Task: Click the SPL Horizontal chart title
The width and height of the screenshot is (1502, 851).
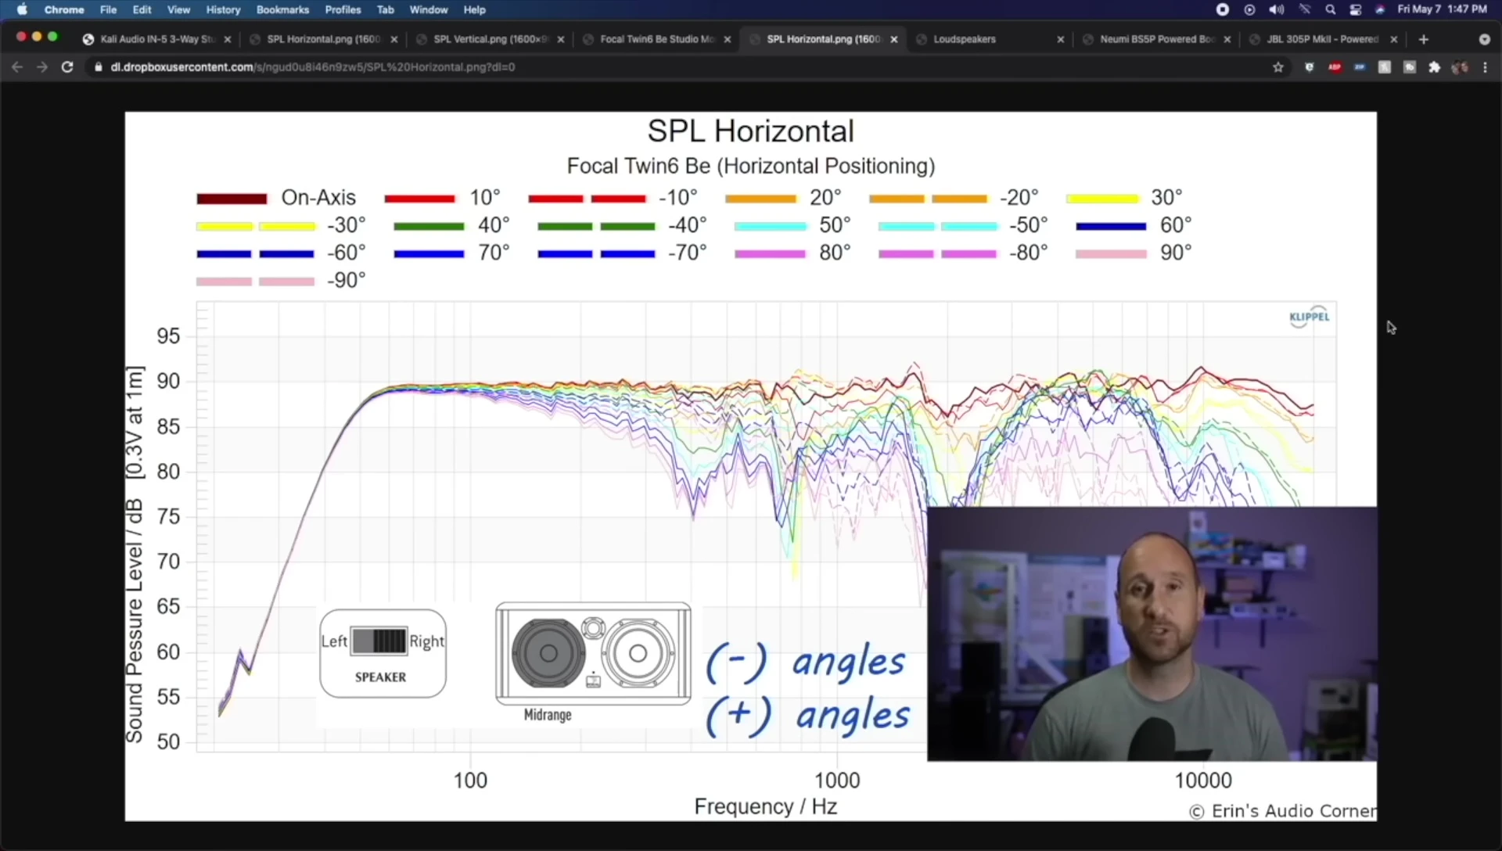Action: (x=751, y=131)
